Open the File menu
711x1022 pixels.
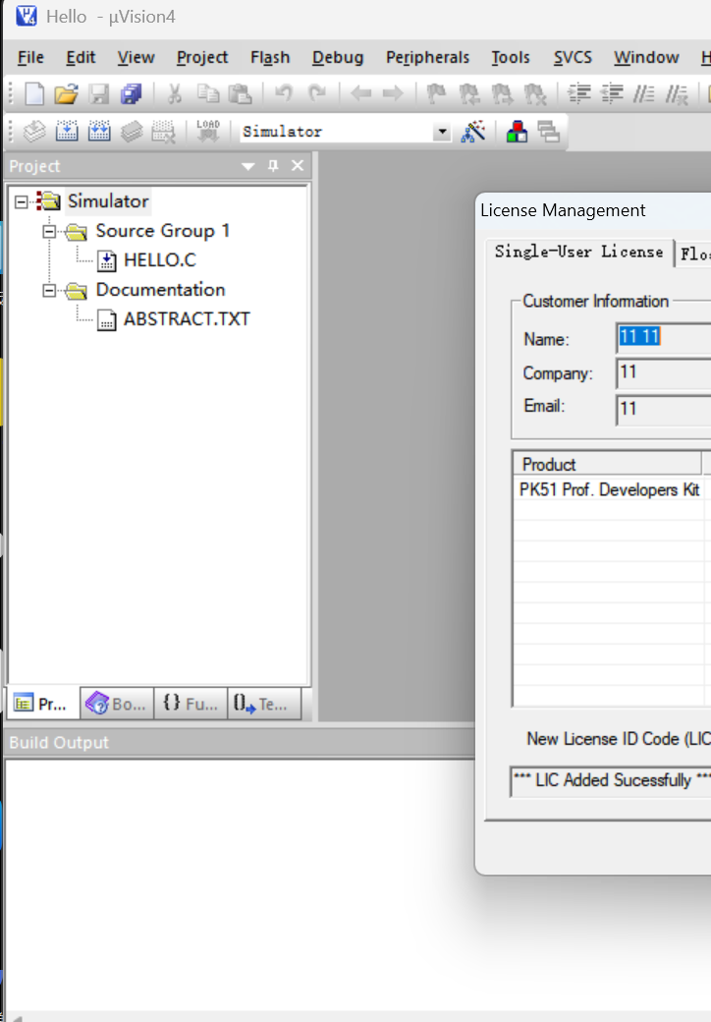[x=30, y=57]
